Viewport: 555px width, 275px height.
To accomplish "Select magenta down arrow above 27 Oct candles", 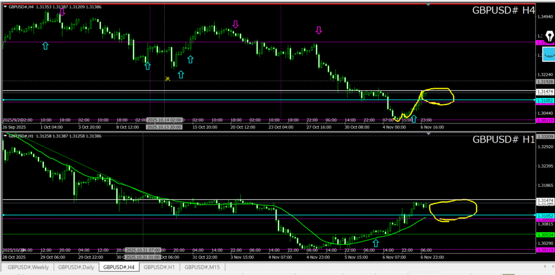I will (319, 30).
